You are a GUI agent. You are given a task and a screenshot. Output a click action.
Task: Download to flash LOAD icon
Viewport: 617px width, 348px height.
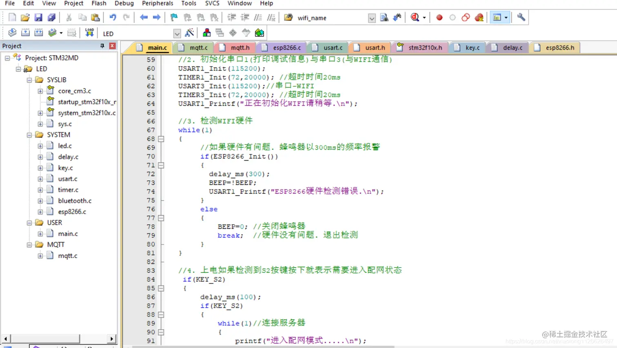[90, 33]
